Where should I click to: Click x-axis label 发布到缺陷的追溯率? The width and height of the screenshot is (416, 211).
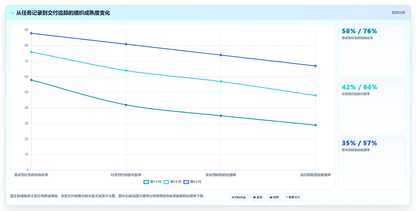point(221,175)
